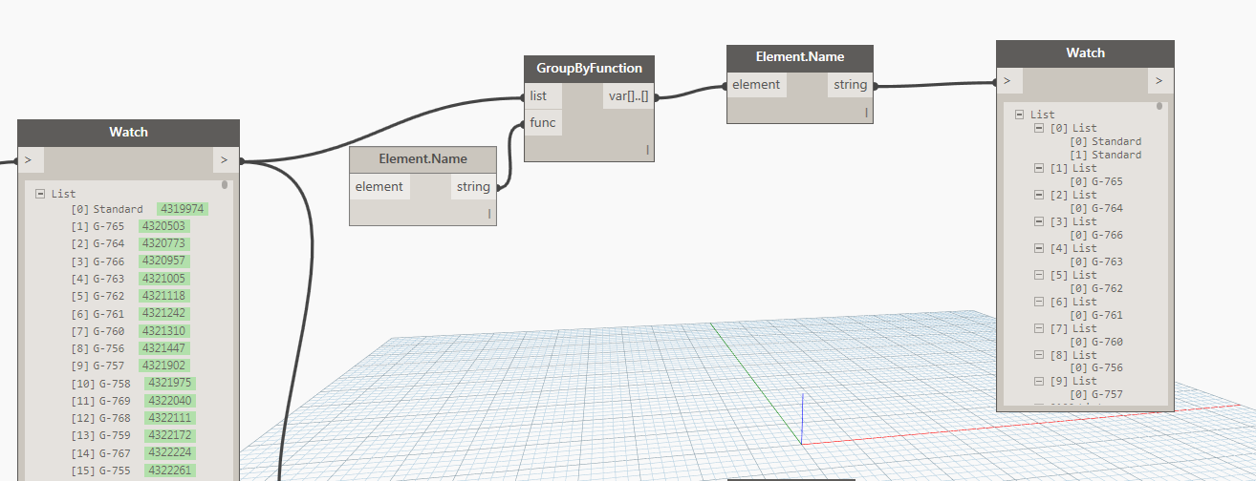
Task: Collapse the [6] List containing G-761
Action: pos(1039,302)
